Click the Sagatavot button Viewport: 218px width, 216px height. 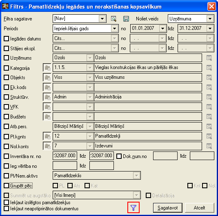(x=168, y=208)
